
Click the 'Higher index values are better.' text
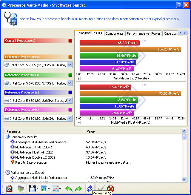coord(108,162)
